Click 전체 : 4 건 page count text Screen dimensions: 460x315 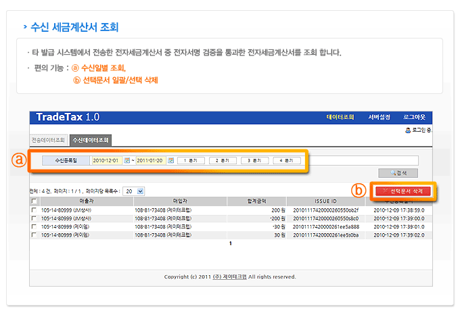pos(41,191)
